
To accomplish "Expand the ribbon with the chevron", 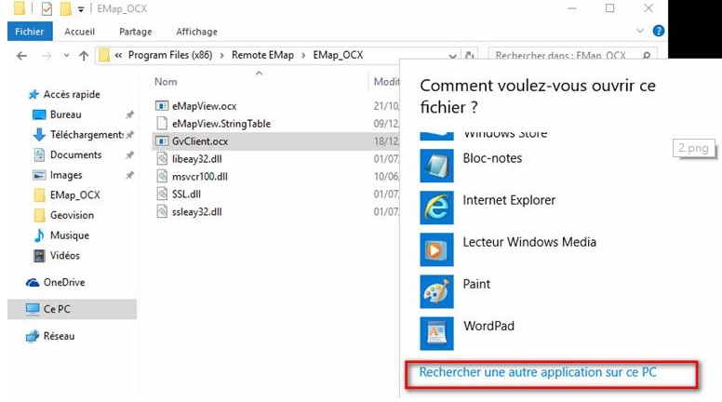I will click(x=640, y=31).
